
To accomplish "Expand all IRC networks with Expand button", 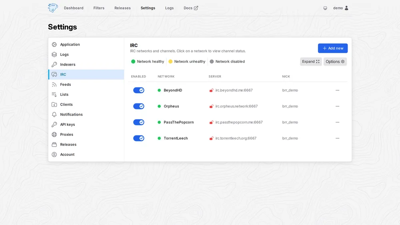I will coord(311,62).
